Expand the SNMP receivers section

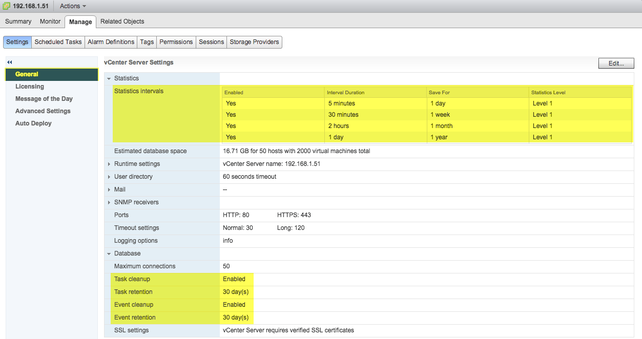point(109,202)
